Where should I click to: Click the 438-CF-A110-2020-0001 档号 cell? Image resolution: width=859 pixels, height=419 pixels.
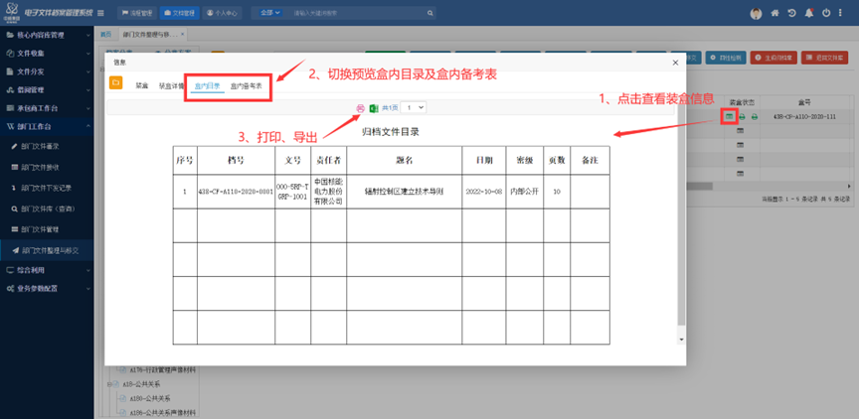coord(236,192)
